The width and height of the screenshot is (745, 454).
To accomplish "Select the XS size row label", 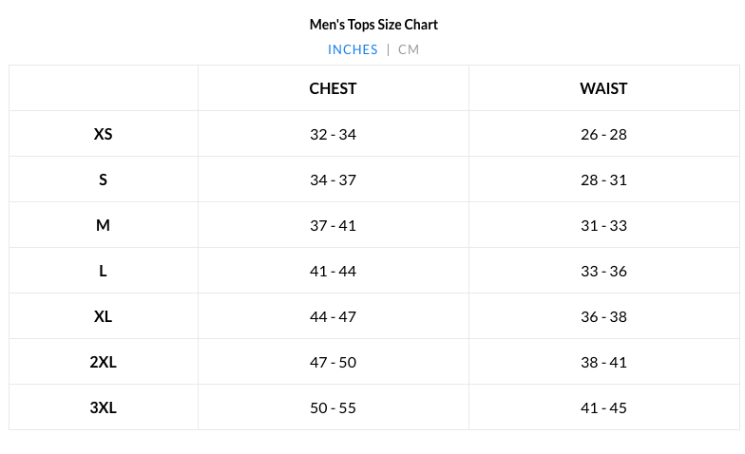I will click(x=104, y=134).
